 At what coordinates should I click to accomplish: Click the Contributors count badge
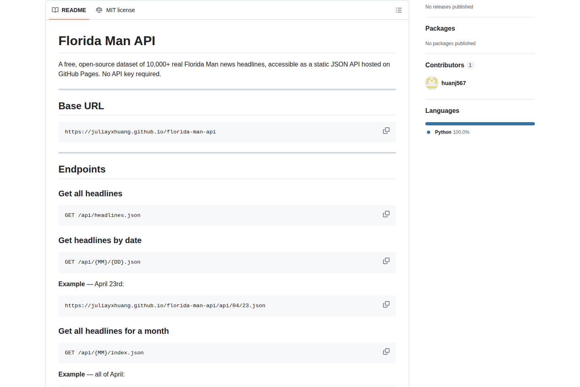point(470,65)
